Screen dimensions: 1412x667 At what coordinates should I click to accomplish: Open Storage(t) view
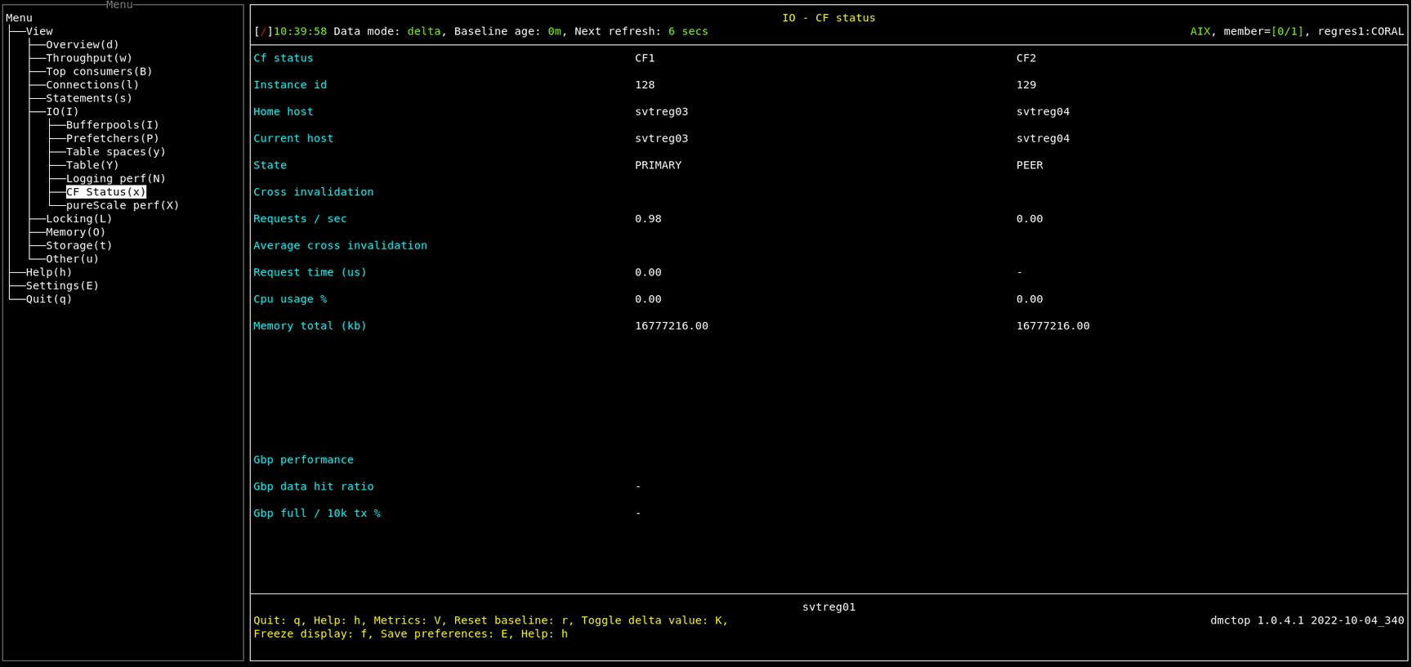point(79,245)
